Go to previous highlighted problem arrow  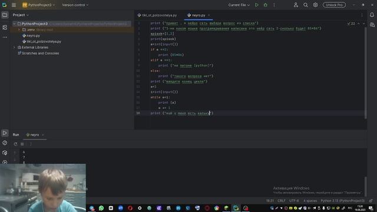359,24
